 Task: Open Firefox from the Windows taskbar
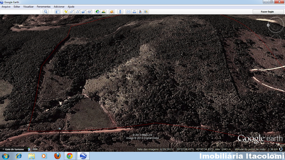[x=57, y=156]
